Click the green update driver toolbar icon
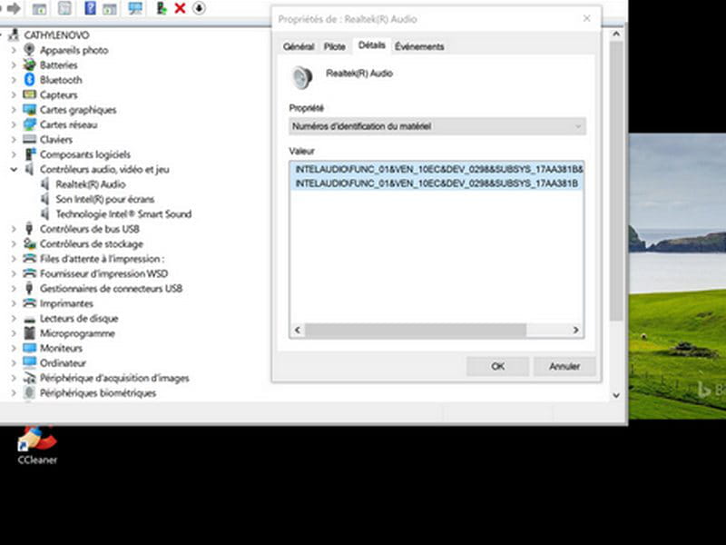The image size is (726, 545). tap(162, 8)
